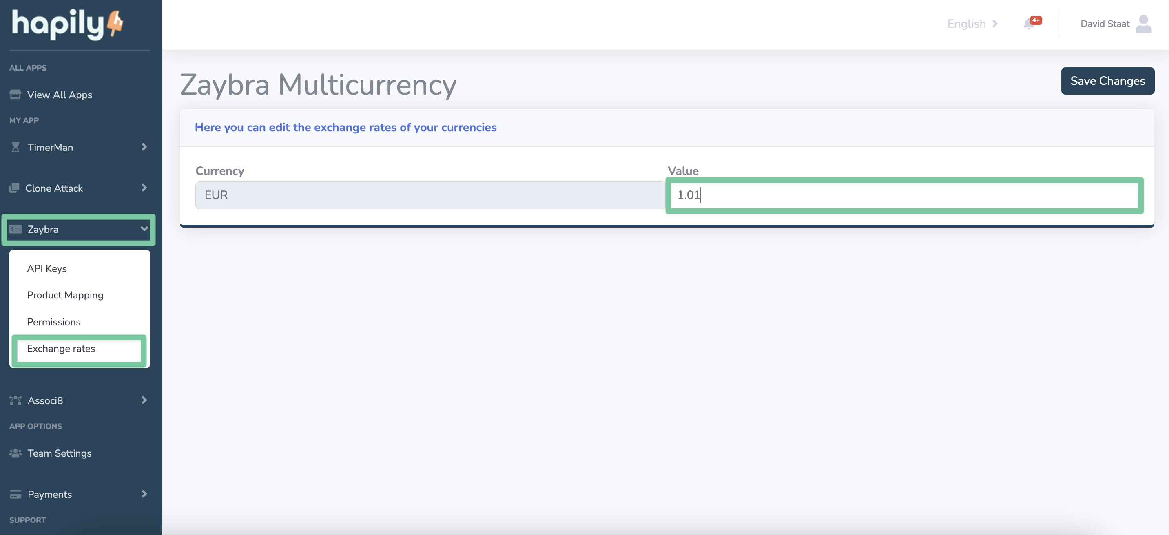Viewport: 1169px width, 535px height.
Task: Click the David Staat user avatar
Action: point(1143,24)
